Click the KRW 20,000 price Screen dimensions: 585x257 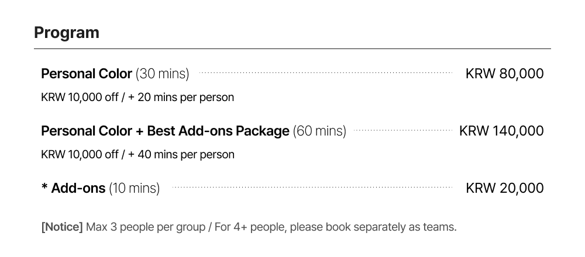504,188
